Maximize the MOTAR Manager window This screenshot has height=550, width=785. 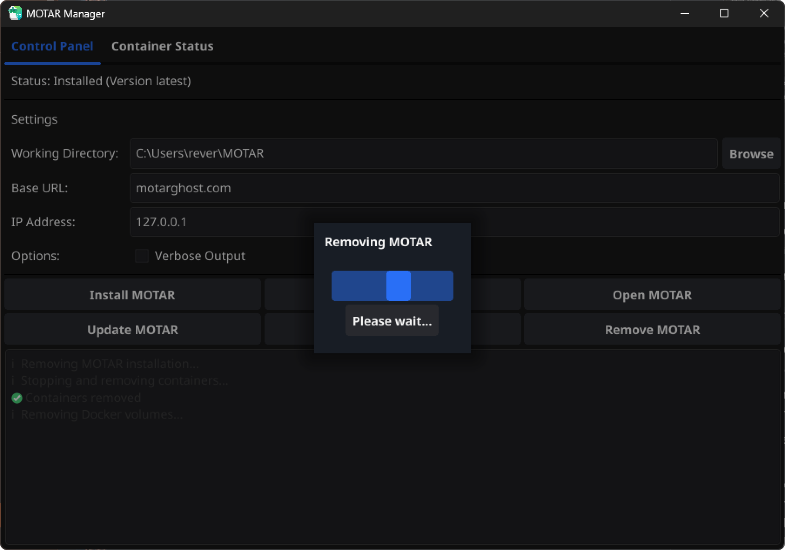point(724,13)
